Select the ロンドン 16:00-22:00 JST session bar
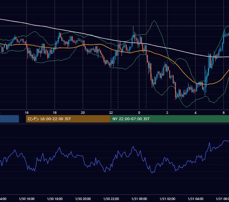Viewport: 229px width, 202px height. click(x=68, y=119)
